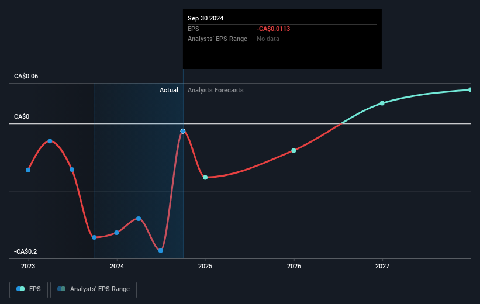Click the 2026 forecast data point
The height and width of the screenshot is (304, 480).
click(293, 151)
